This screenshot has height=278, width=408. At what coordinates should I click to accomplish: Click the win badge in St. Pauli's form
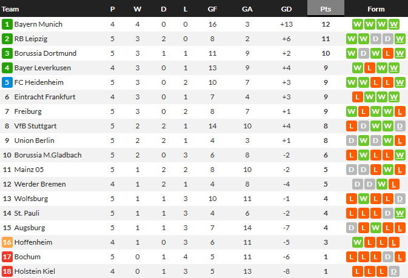coord(400,213)
